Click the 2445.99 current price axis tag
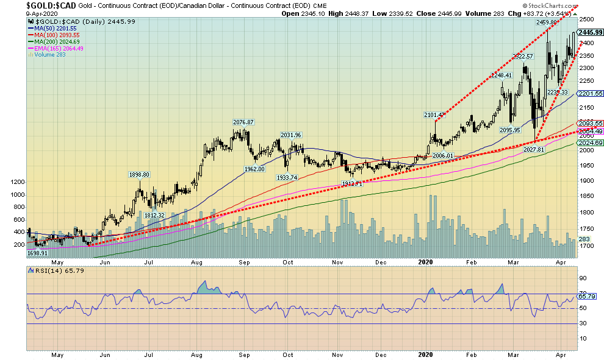 [x=590, y=33]
